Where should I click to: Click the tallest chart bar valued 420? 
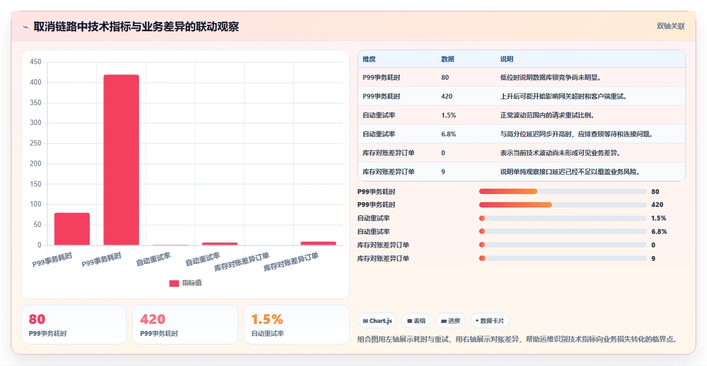click(121, 160)
